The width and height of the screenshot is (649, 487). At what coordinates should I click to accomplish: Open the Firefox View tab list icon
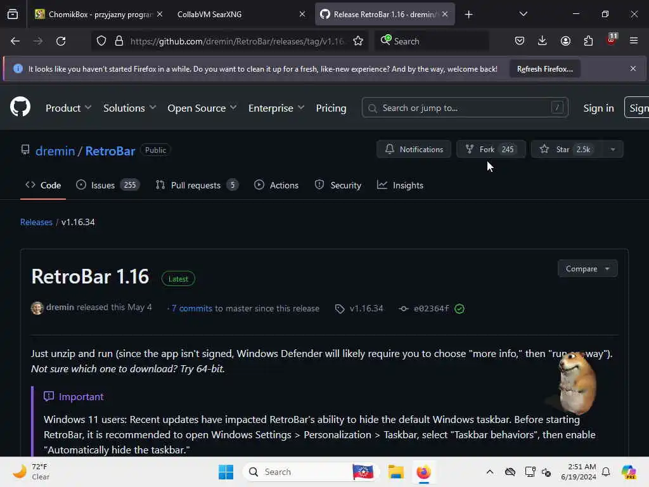(13, 14)
